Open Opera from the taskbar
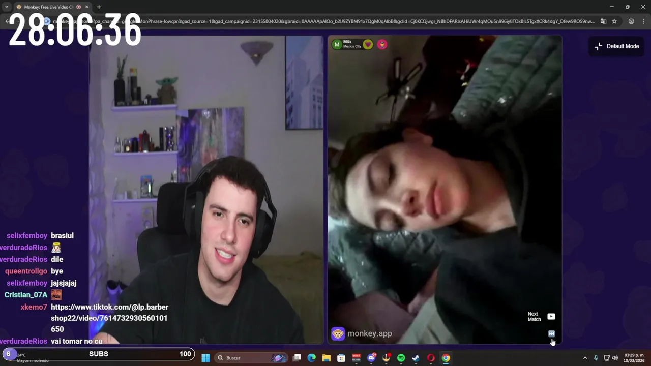The image size is (651, 366). pyautogui.click(x=431, y=358)
